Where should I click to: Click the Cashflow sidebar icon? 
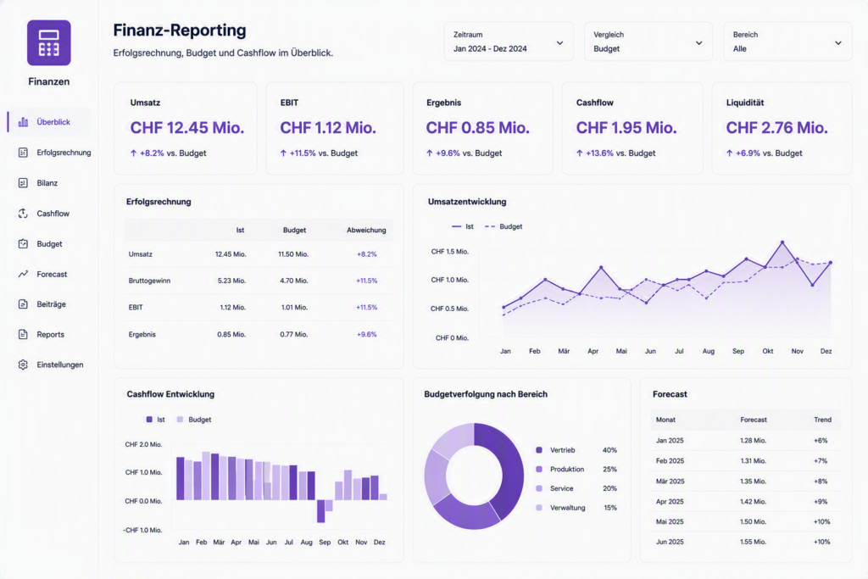[23, 213]
